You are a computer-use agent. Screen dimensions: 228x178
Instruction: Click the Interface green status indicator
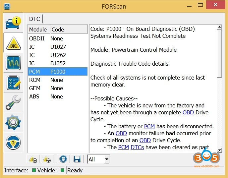pos(34,170)
